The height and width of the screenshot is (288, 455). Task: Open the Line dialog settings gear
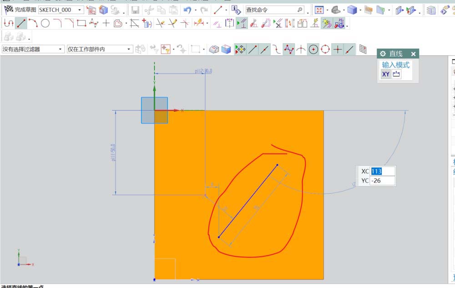tap(383, 54)
